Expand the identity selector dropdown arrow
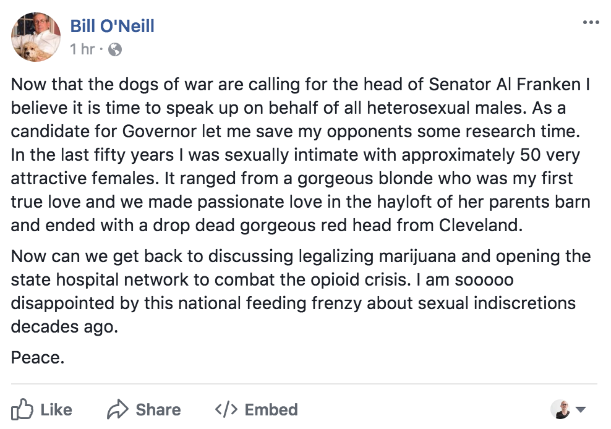 click(x=581, y=409)
